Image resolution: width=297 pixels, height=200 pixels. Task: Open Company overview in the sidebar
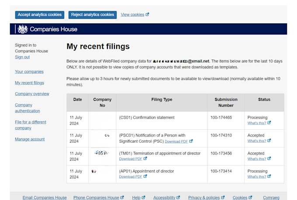click(x=32, y=94)
